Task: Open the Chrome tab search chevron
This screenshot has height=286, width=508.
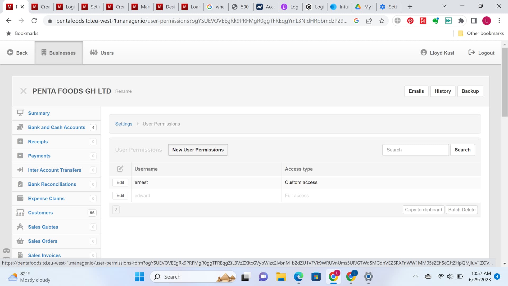Action: (x=444, y=6)
